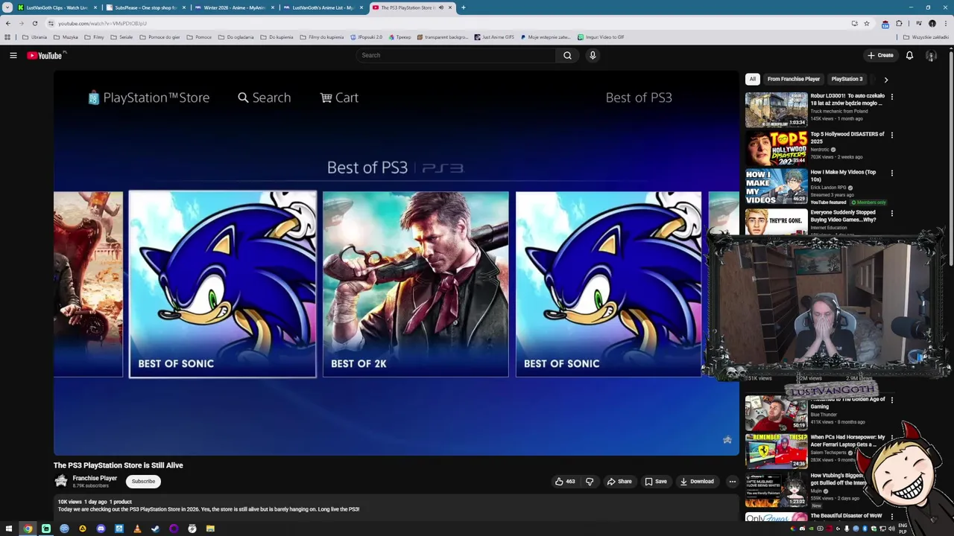Click the browser address bar URL

(x=102, y=23)
